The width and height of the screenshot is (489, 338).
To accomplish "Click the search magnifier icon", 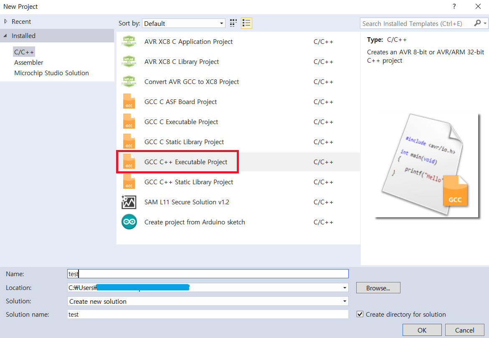I will (x=477, y=23).
